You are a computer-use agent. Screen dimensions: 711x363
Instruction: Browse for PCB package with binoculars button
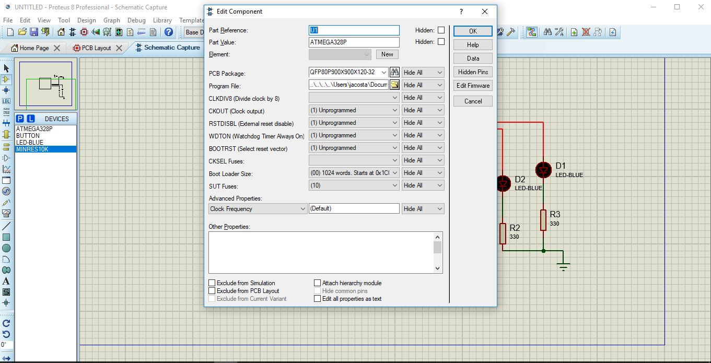point(394,72)
